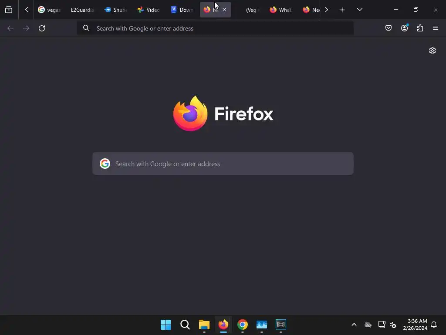
Task: Open the notification bell icon
Action: [x=434, y=325]
